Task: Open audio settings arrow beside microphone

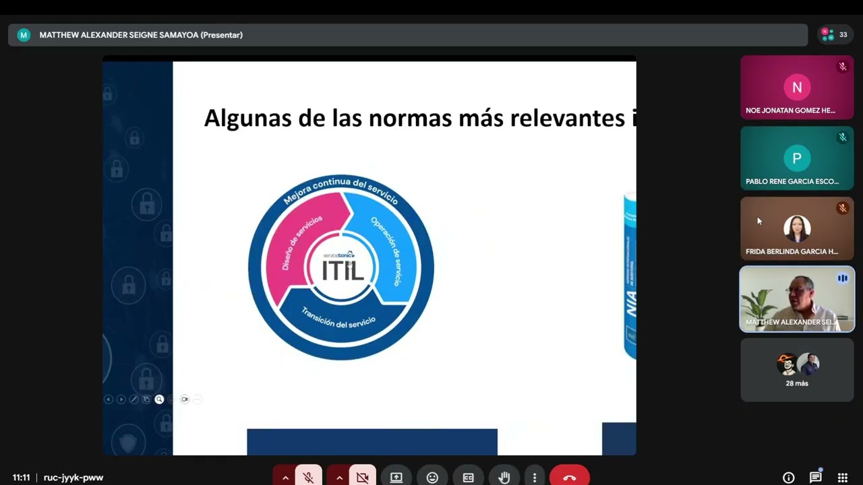Action: pyautogui.click(x=285, y=478)
